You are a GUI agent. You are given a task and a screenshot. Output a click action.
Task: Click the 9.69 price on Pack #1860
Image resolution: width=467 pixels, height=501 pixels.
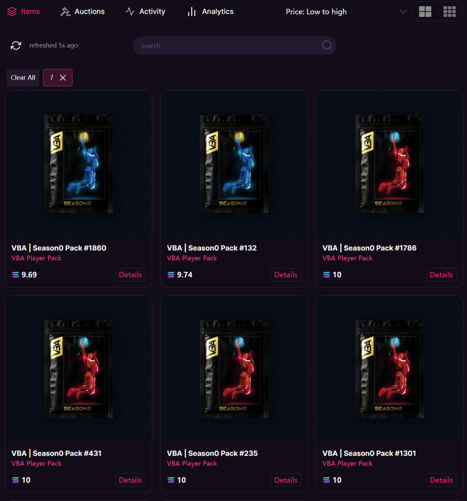coord(29,275)
